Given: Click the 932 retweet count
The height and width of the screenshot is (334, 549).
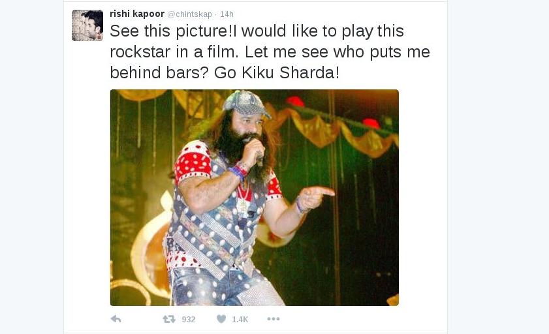Looking at the screenshot, I should coord(189,319).
